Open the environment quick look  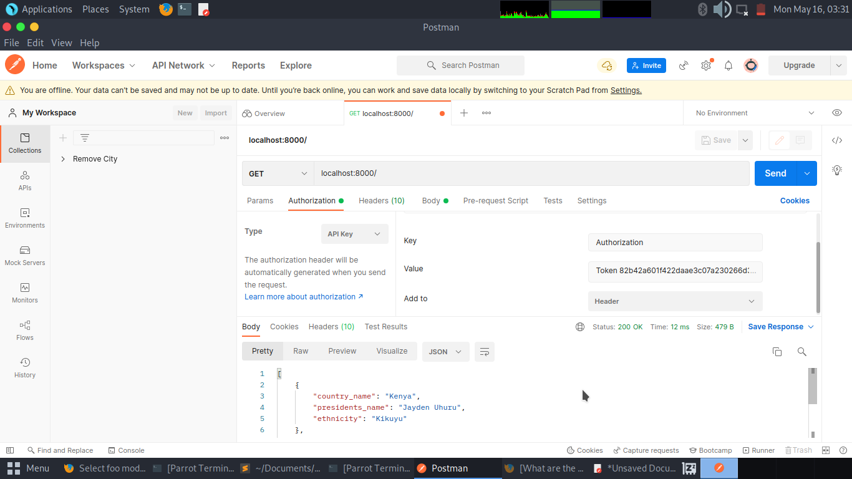pos(836,112)
